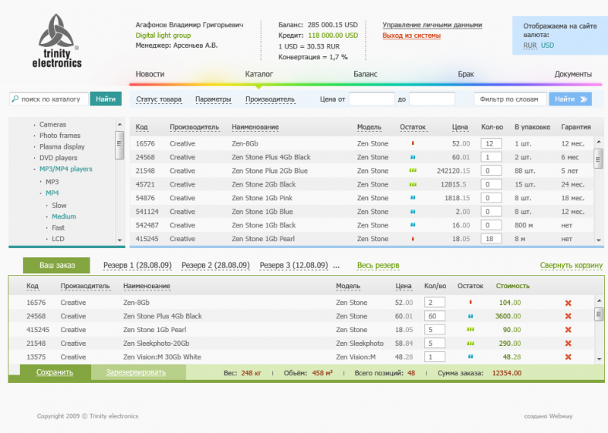Select the Slow subcategory

[x=59, y=206]
